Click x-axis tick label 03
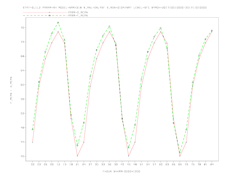This screenshot has height=179, width=231. [x=39, y=164]
